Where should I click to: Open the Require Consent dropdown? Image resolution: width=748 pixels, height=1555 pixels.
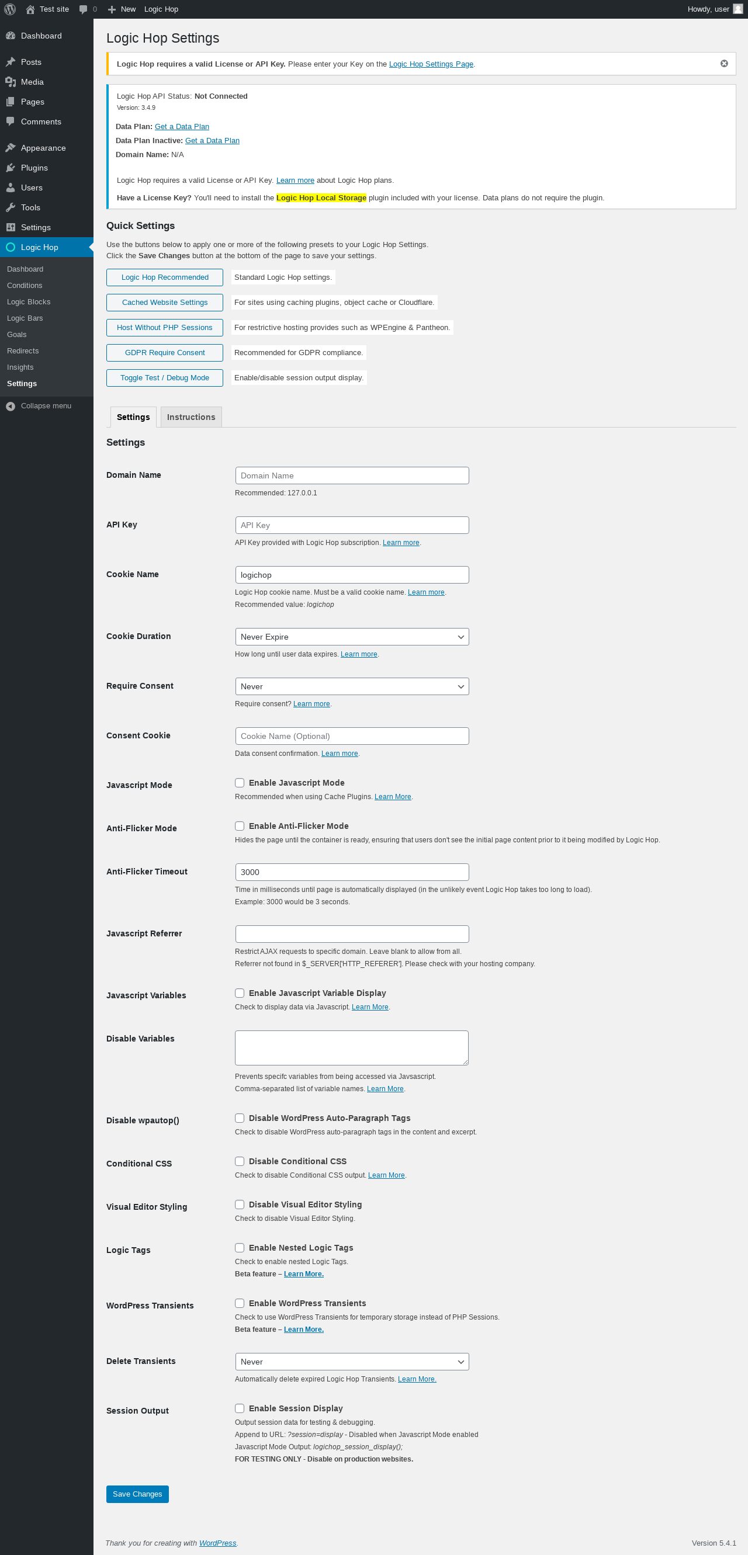[352, 686]
